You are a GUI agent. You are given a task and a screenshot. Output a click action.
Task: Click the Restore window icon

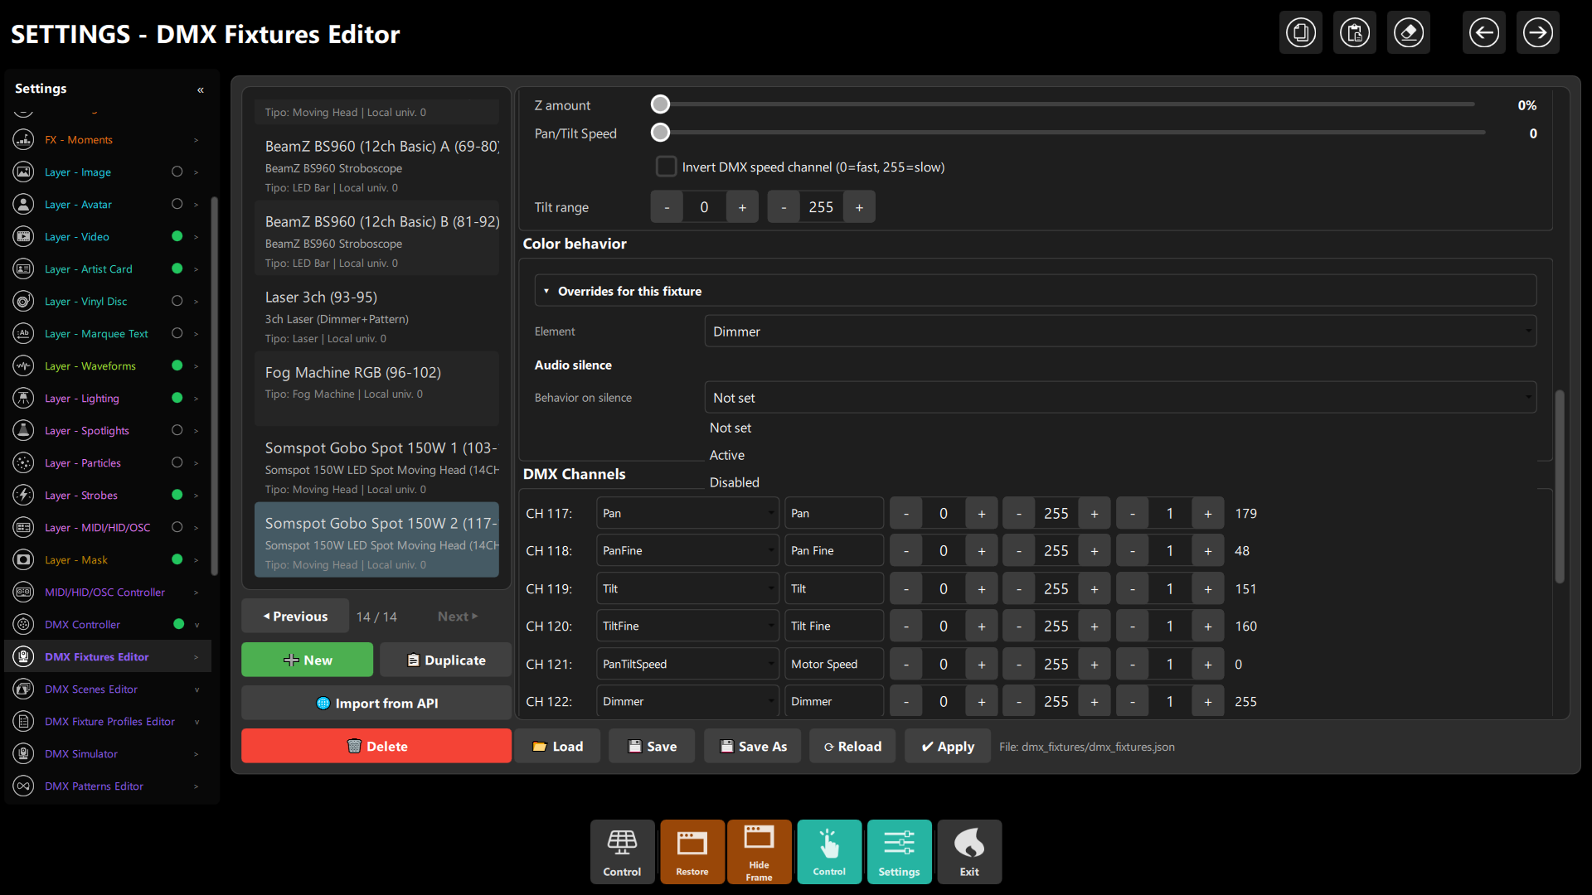692,852
